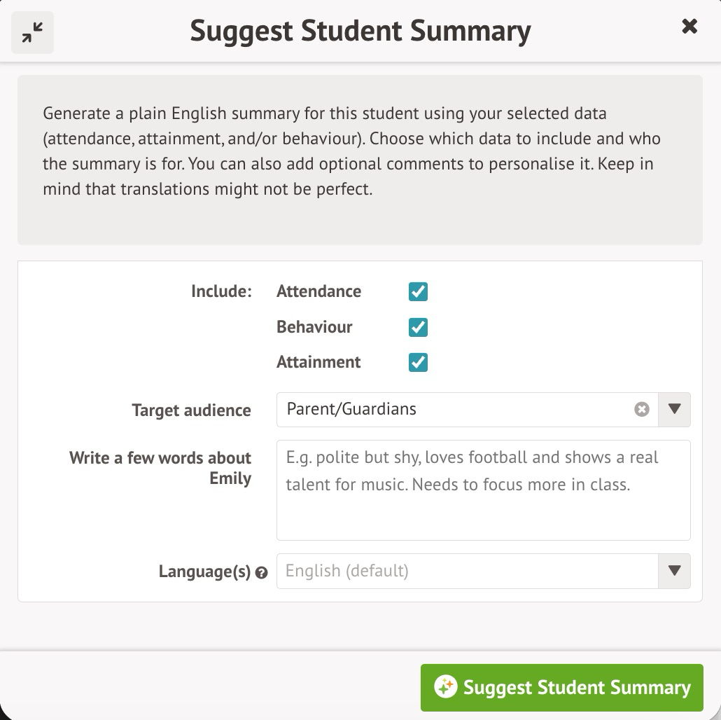This screenshot has height=720, width=721.
Task: Close the Suggest Student Summary dialog
Action: point(689,27)
